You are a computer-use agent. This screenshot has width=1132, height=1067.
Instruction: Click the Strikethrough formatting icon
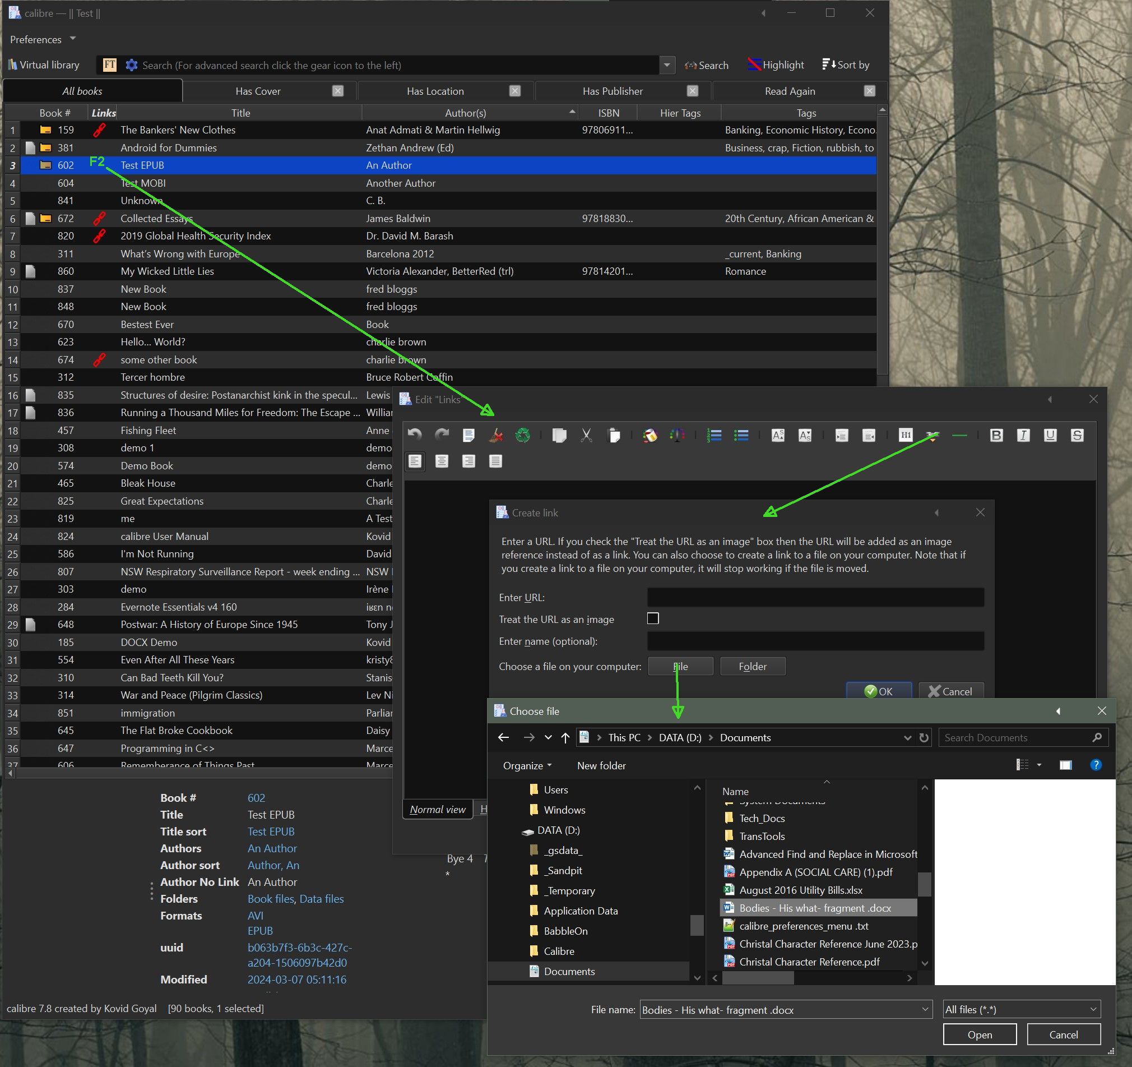[1077, 436]
